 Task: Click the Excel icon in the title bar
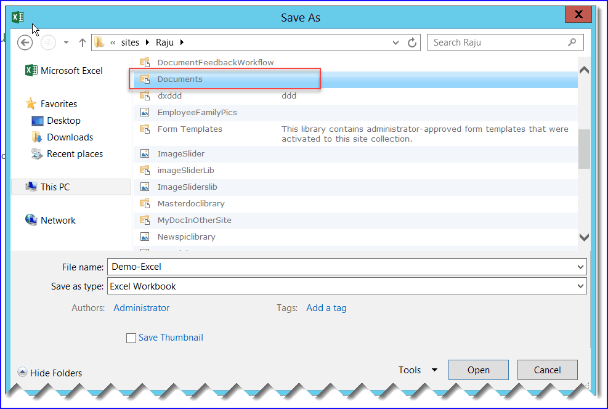pos(17,16)
